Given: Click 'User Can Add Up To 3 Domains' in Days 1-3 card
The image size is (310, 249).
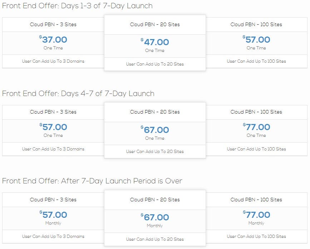Looking at the screenshot, I should click(x=53, y=61).
